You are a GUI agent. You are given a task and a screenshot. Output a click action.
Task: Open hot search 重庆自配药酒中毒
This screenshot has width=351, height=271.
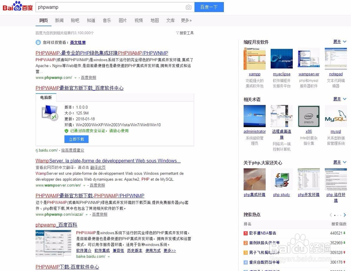(x=264, y=262)
